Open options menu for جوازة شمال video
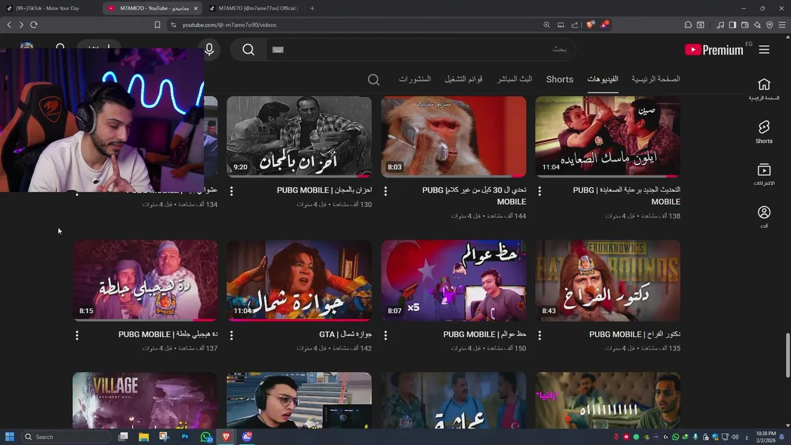 tap(232, 335)
